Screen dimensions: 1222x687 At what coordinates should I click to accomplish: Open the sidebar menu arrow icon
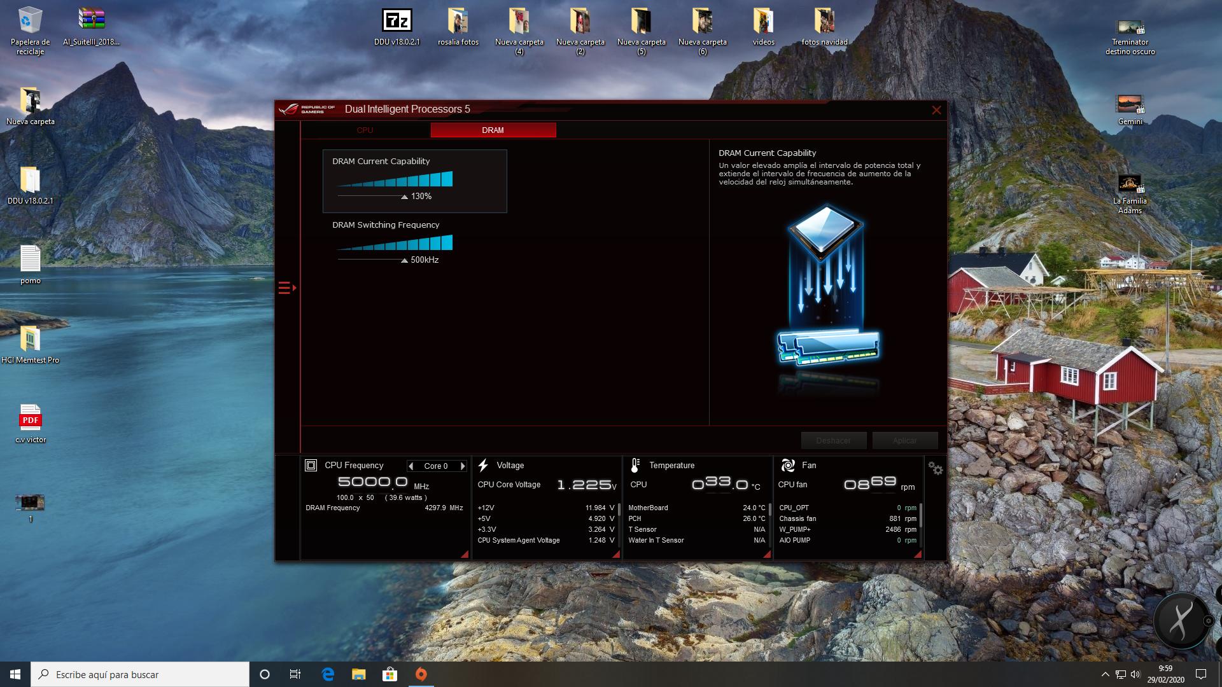pyautogui.click(x=287, y=288)
